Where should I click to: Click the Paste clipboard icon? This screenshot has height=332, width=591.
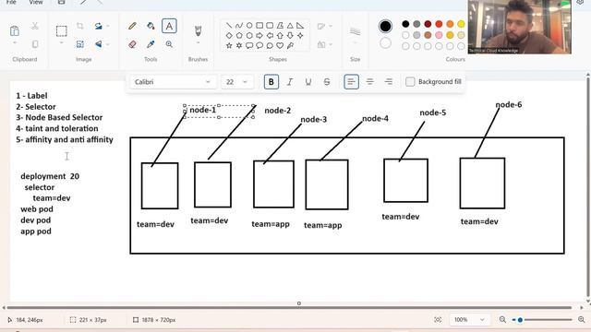point(15,30)
